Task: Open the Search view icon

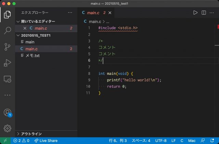Action: coord(8,30)
